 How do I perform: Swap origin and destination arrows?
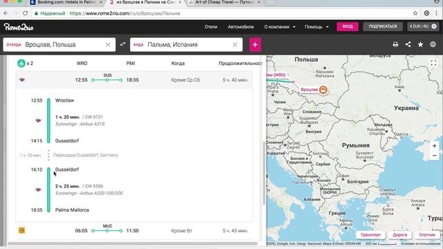click(123, 44)
